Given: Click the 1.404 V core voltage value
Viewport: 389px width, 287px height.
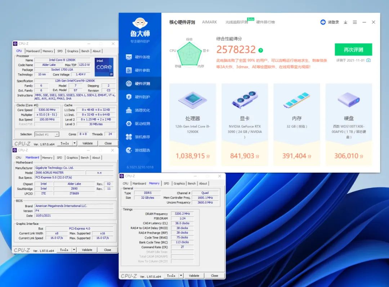Looking at the screenshot, I should pos(81,74).
